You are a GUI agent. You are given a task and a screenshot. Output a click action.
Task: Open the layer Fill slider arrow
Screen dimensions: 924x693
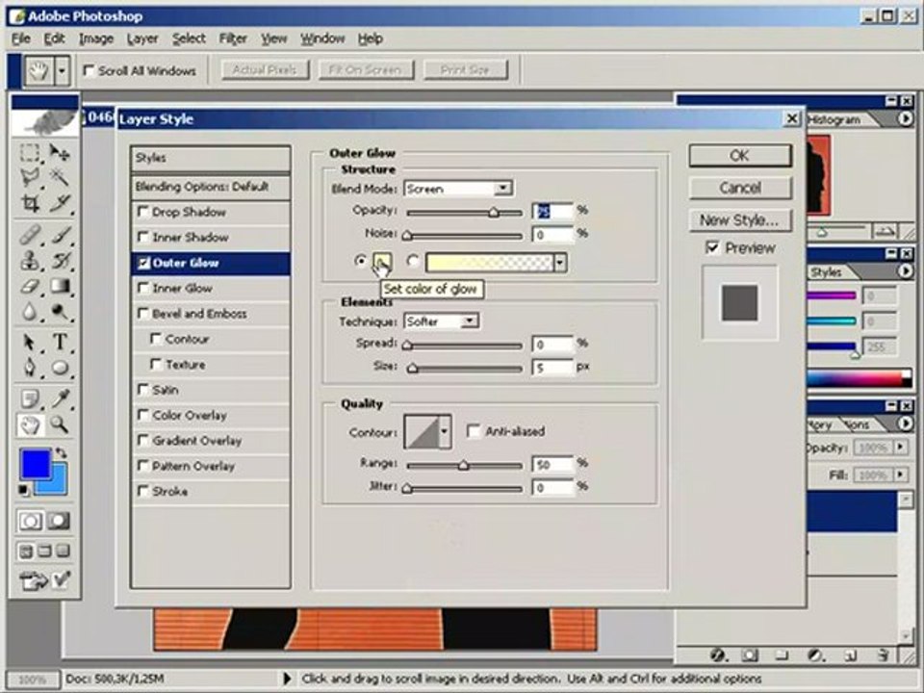(x=900, y=474)
